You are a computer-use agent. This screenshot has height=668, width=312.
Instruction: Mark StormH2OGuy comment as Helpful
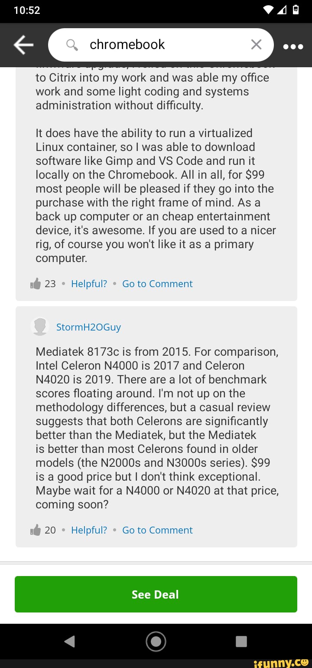[89, 530]
